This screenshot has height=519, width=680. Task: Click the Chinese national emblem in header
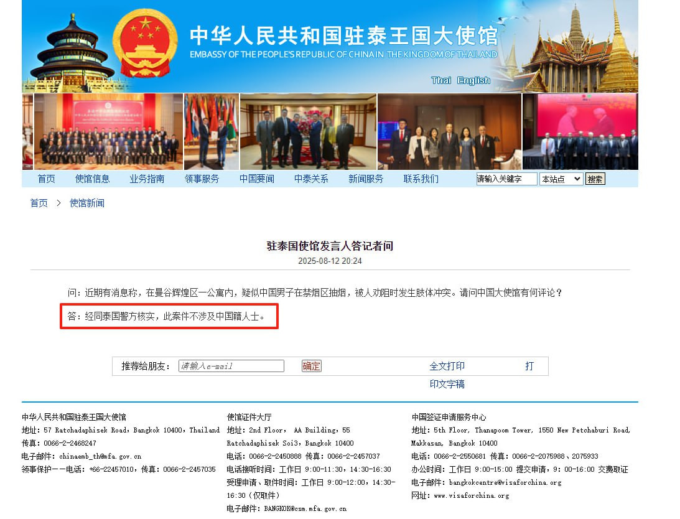[x=145, y=42]
